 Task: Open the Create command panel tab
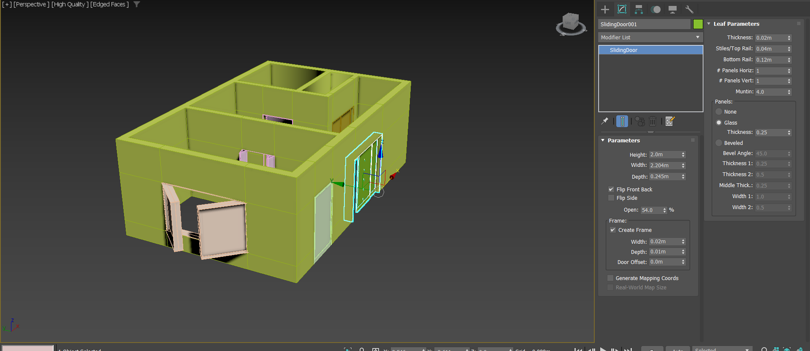[605, 9]
